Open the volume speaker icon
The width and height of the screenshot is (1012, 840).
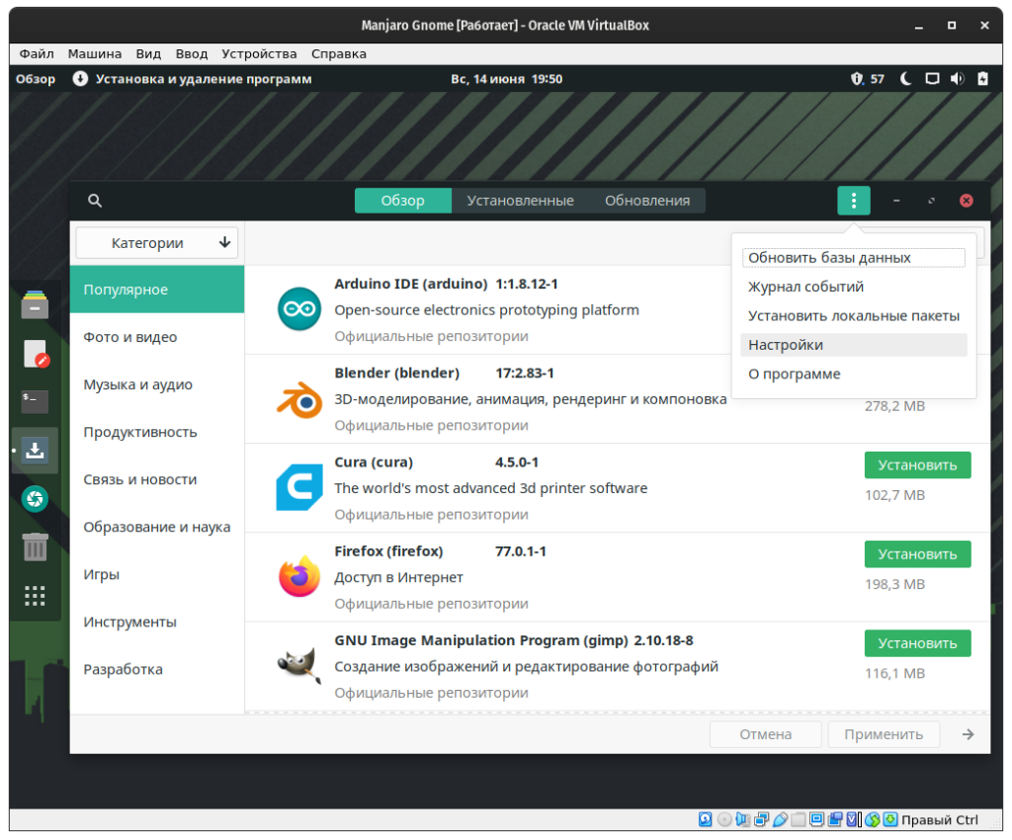point(957,79)
